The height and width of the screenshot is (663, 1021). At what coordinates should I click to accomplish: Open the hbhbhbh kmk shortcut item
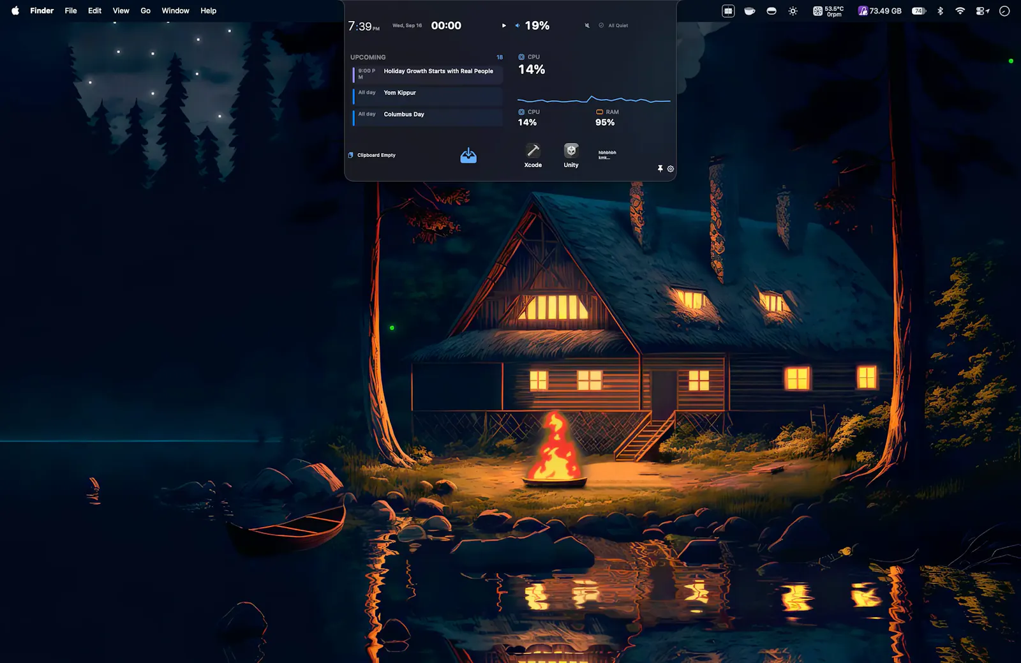607,155
